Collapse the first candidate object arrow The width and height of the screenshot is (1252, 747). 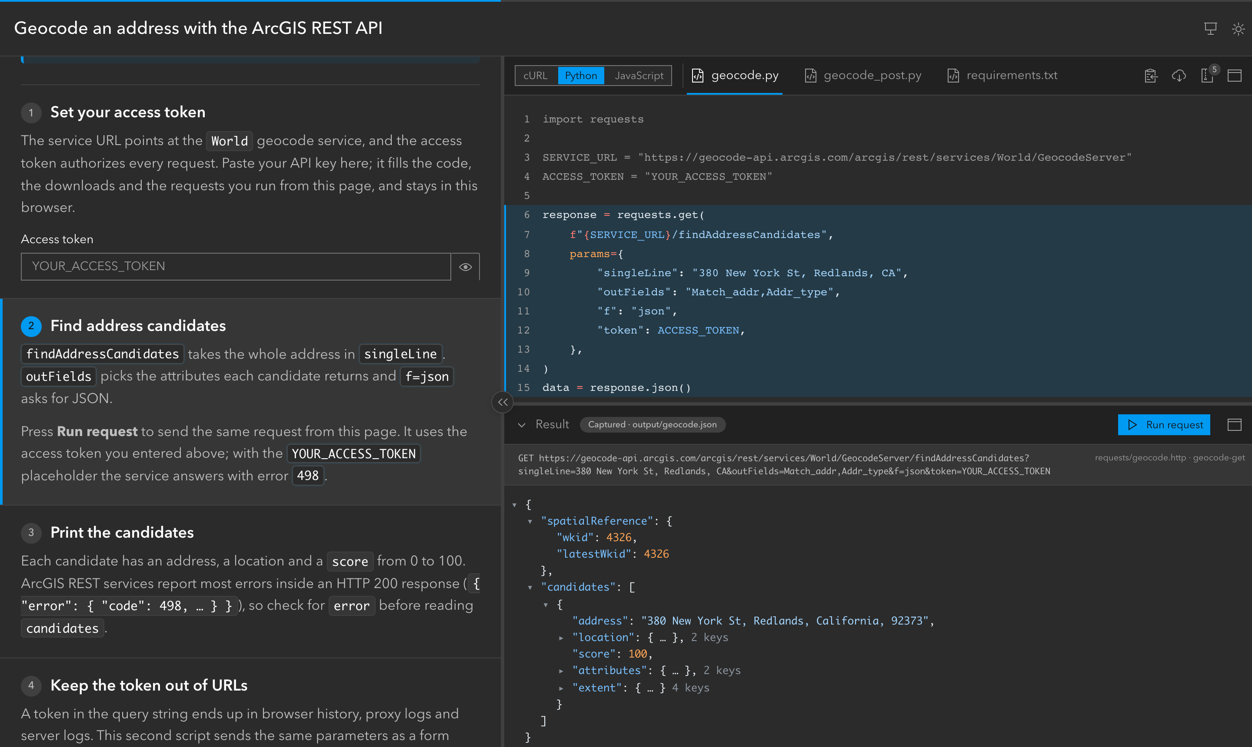coord(546,605)
